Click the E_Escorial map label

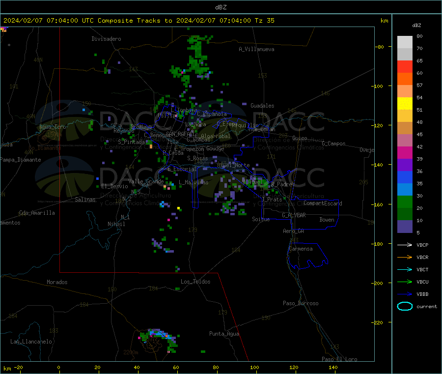point(182,169)
